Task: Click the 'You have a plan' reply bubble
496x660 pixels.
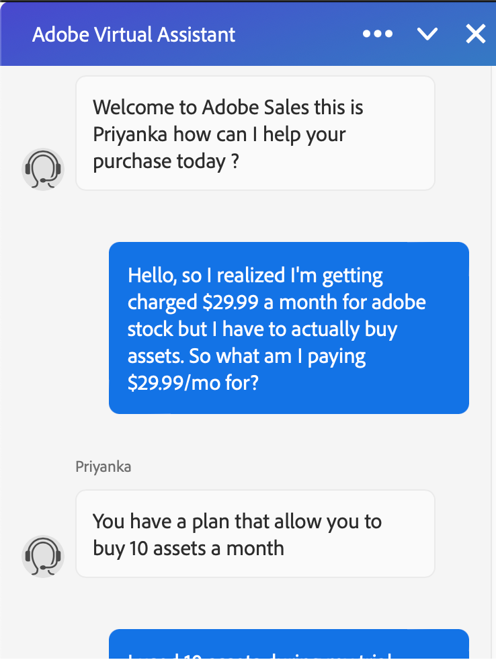Action: pos(255,534)
